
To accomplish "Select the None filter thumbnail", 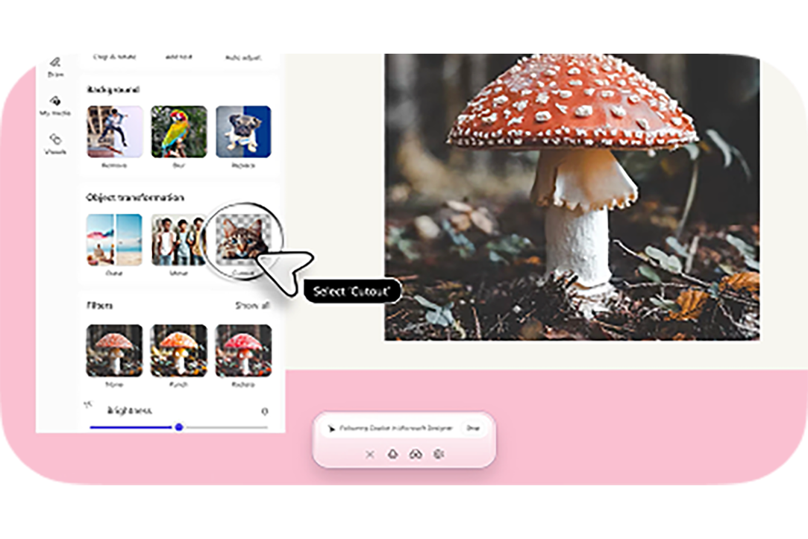I will pos(115,349).
